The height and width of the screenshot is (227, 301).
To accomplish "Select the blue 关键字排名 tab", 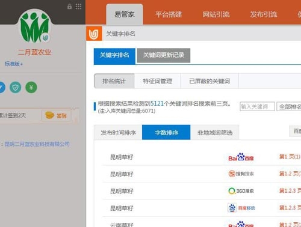I will click(x=114, y=56).
